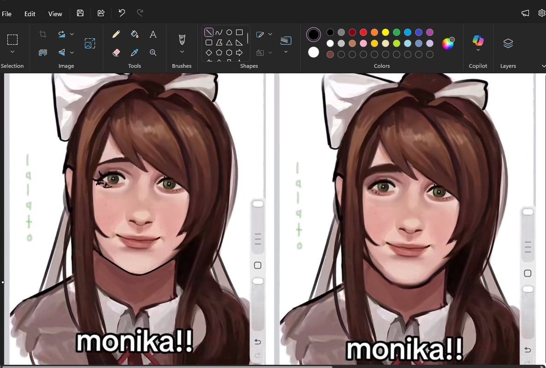
Task: Select the Fill bucket tool
Action: tap(134, 34)
